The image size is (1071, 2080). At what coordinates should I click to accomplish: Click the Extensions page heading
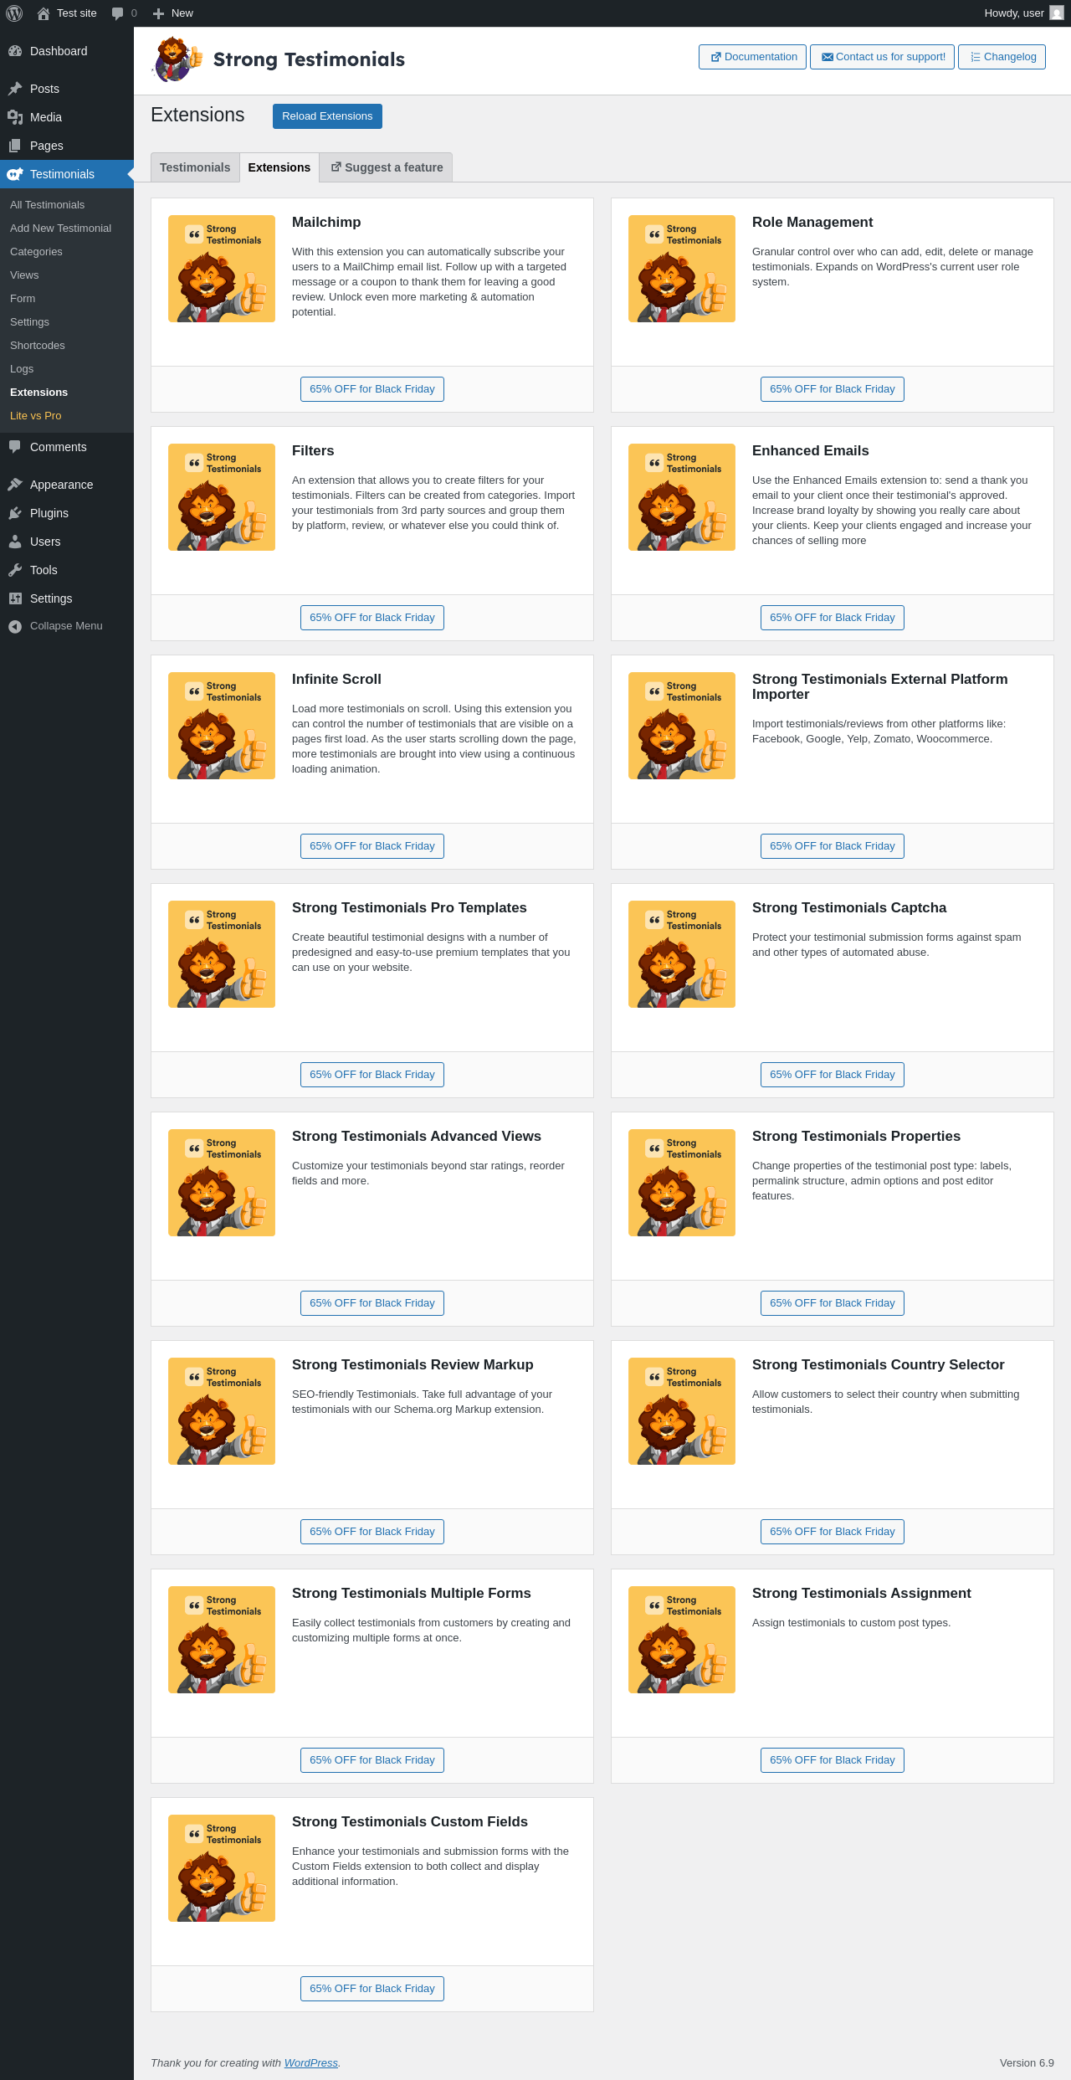click(197, 116)
